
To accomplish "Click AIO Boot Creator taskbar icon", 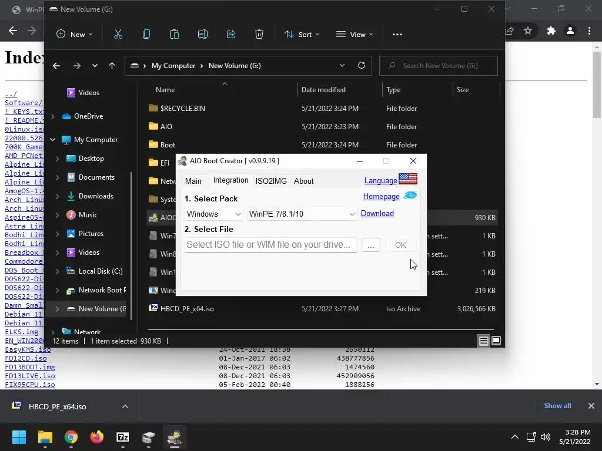I will click(x=174, y=437).
